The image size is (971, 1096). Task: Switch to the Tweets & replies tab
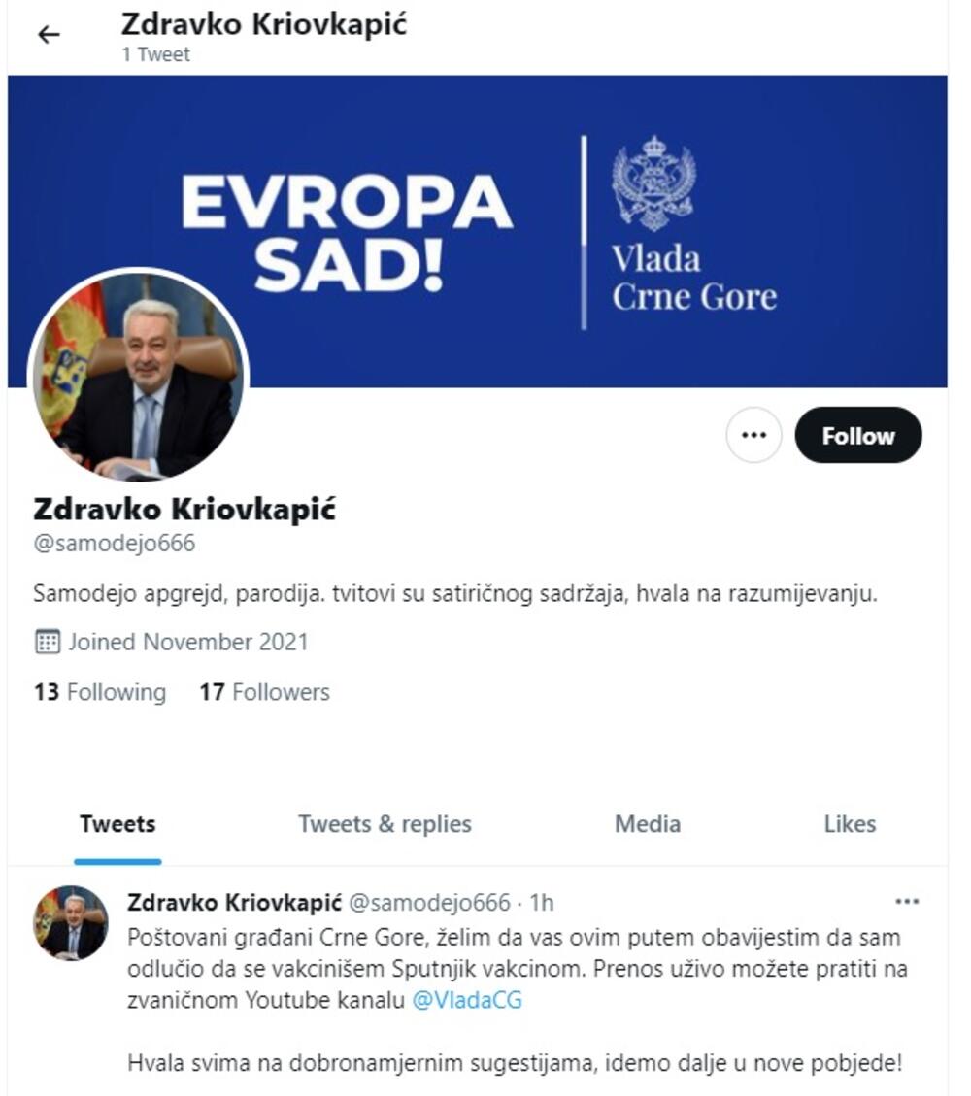385,824
